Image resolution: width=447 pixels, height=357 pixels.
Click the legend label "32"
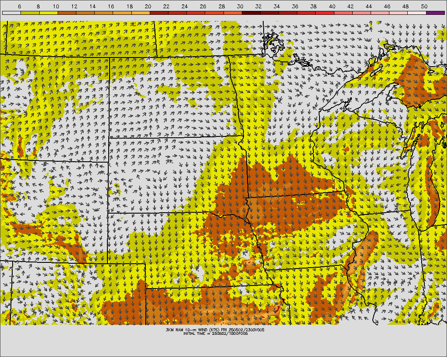(x=258, y=6)
